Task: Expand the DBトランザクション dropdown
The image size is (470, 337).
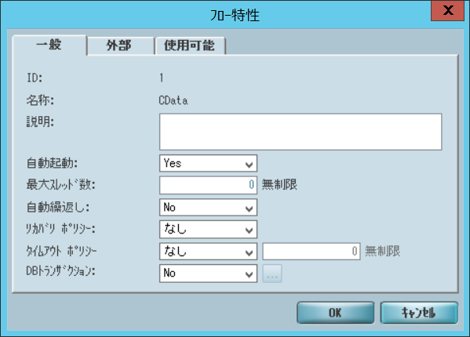Action: [209, 274]
